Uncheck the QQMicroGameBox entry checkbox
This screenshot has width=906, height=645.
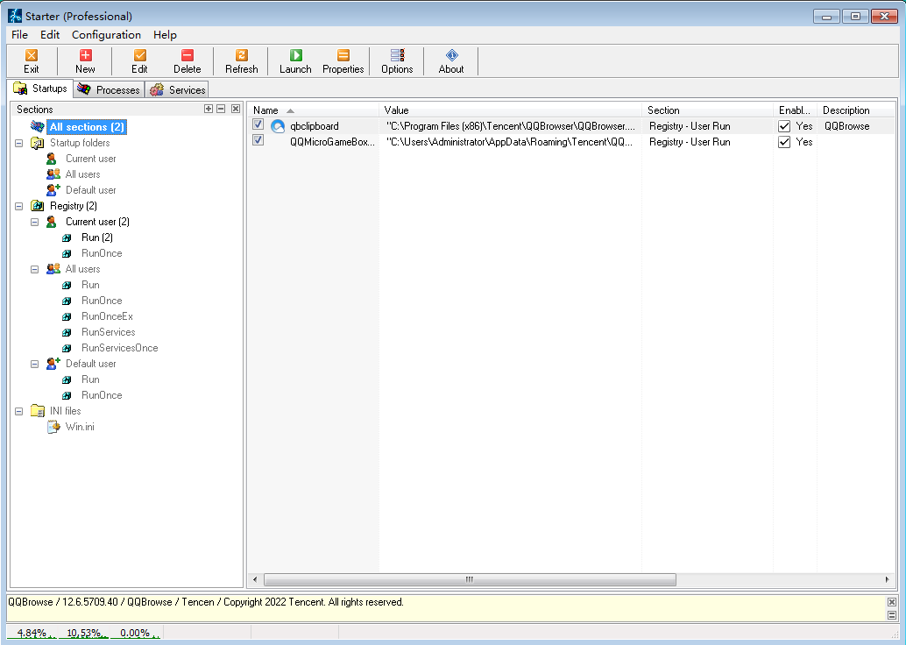point(258,140)
